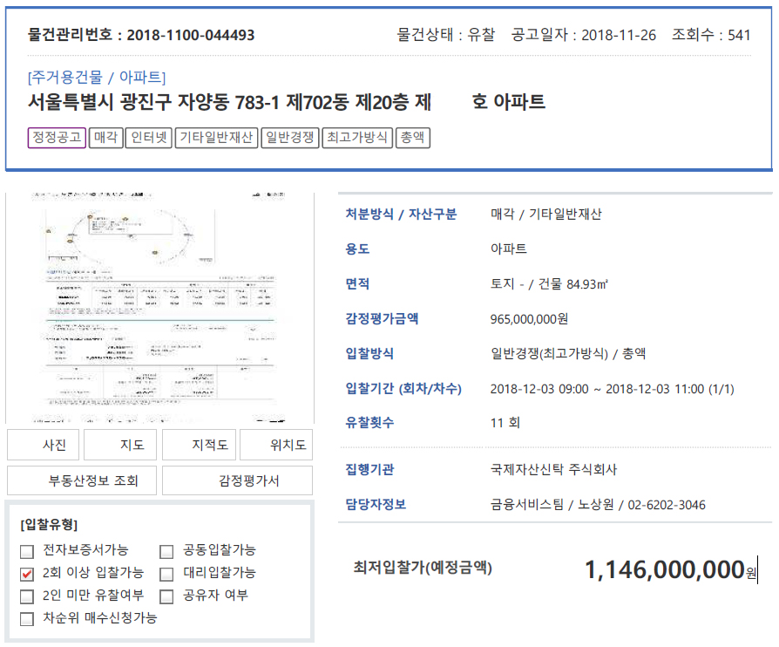Image resolution: width=779 pixels, height=647 pixels.
Task: Open the 감정평가서 appraisal report
Action: pyautogui.click(x=237, y=480)
